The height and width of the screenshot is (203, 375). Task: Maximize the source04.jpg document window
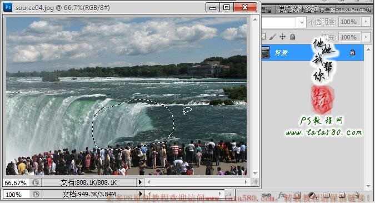pyautogui.click(x=227, y=8)
